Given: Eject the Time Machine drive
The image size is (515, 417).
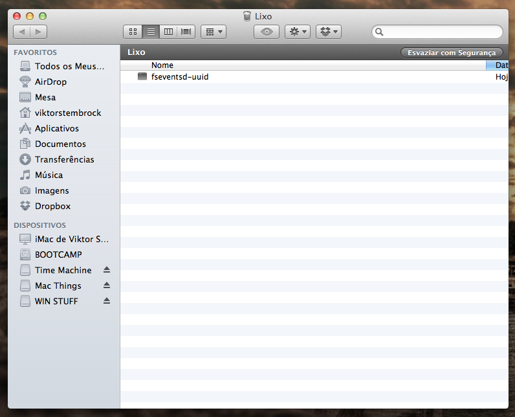Looking at the screenshot, I should pyautogui.click(x=106, y=270).
